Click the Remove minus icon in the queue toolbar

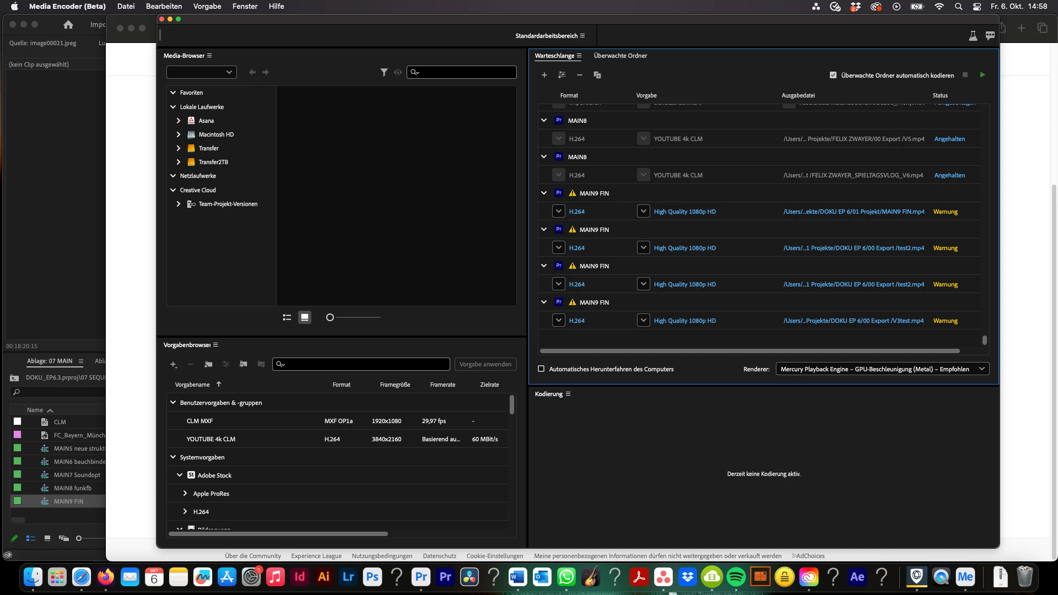(x=579, y=75)
